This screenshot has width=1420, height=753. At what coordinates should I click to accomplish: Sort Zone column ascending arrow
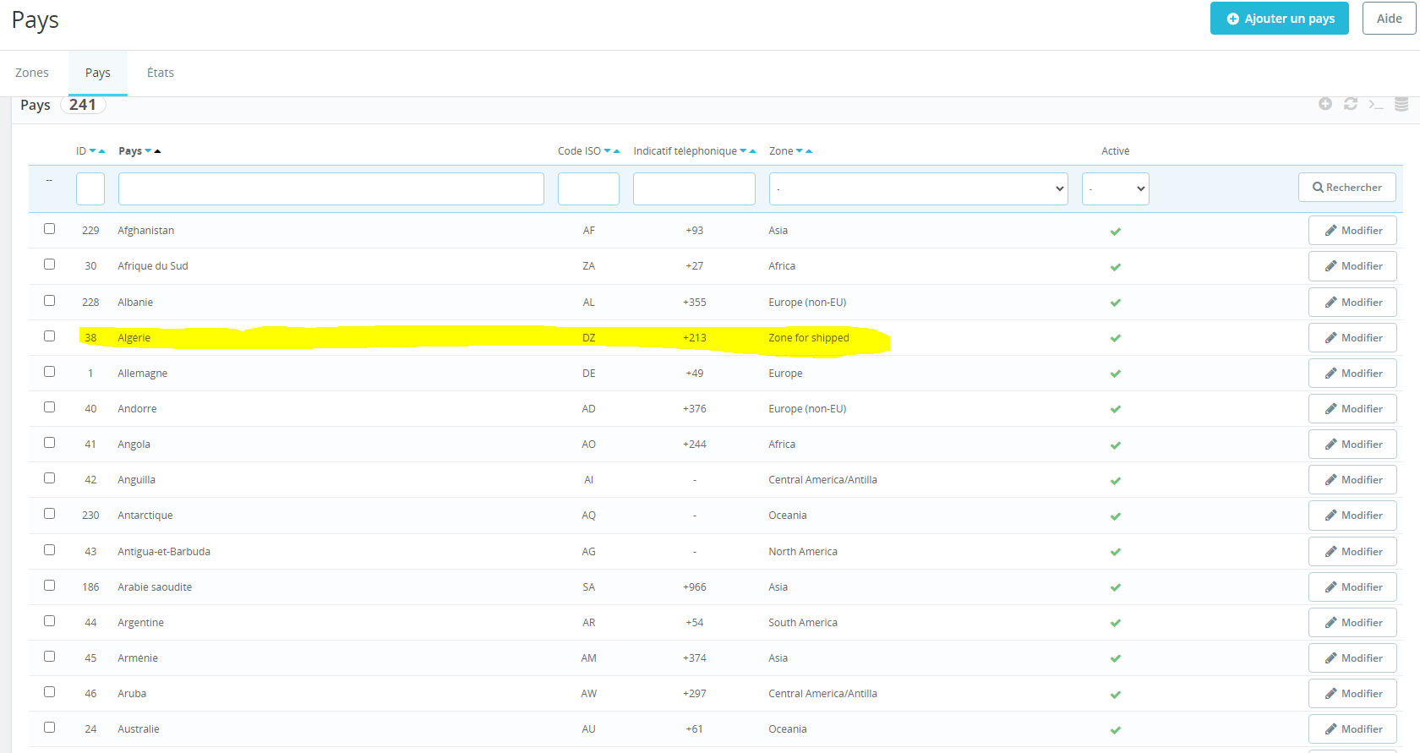pyautogui.click(x=809, y=151)
